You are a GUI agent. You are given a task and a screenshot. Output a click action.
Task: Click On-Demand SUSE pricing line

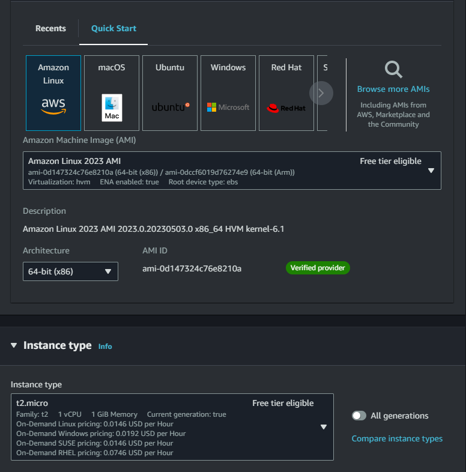pyautogui.click(x=95, y=443)
